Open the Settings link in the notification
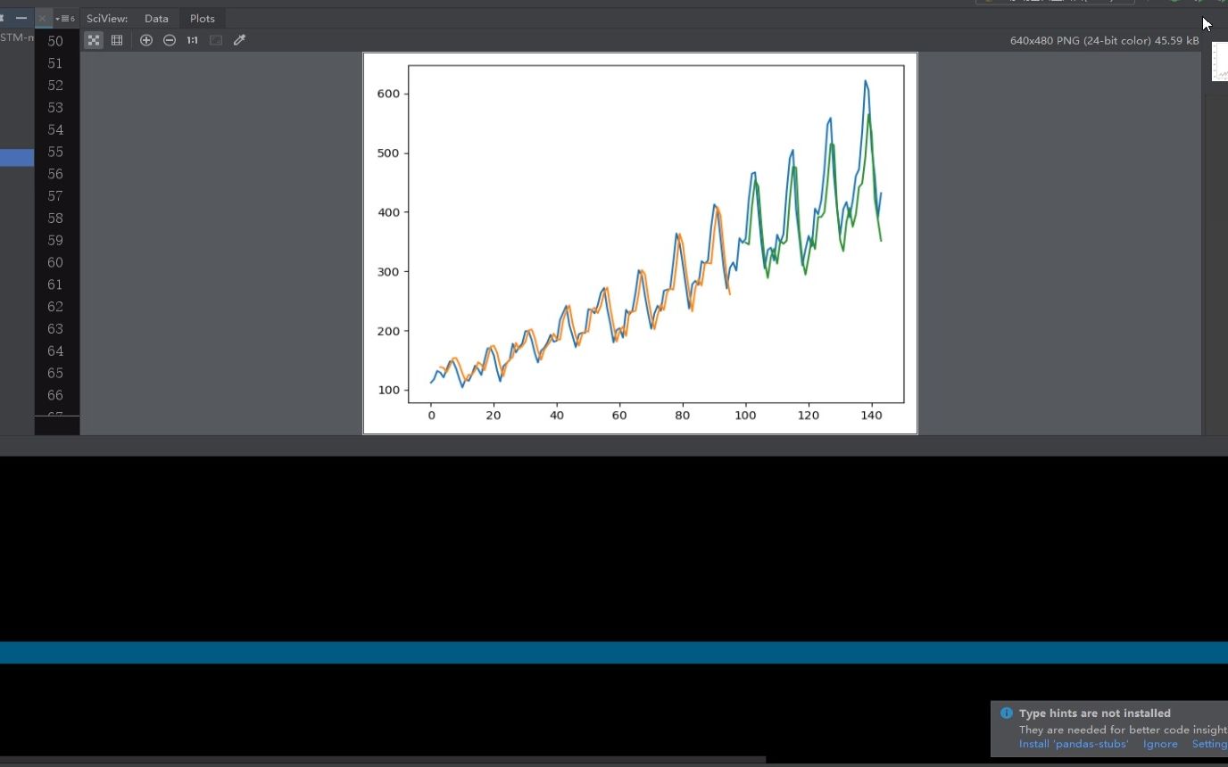 pos(1210,744)
